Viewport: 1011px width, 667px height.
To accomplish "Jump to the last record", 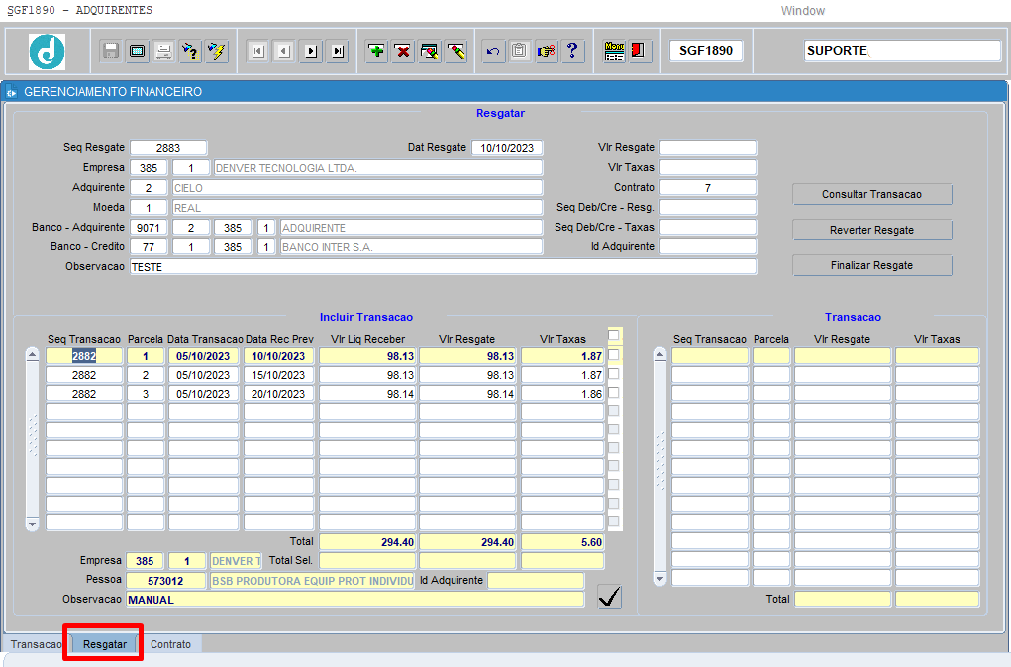I will (x=338, y=50).
